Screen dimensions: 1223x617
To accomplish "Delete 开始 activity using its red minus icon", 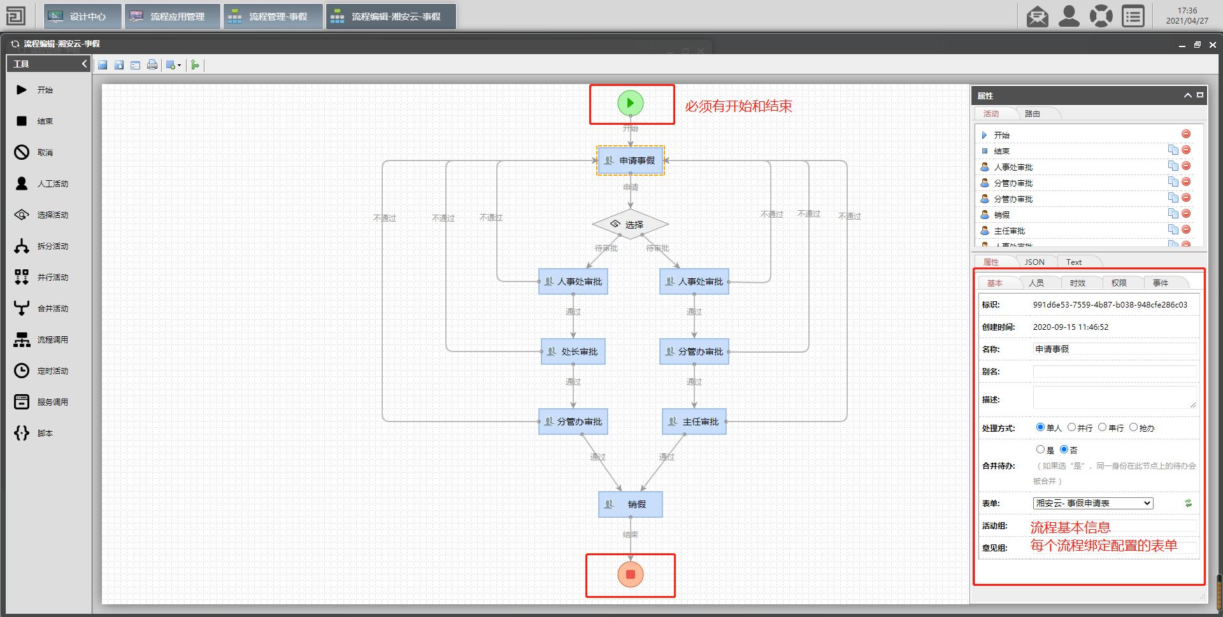I will tap(1186, 134).
